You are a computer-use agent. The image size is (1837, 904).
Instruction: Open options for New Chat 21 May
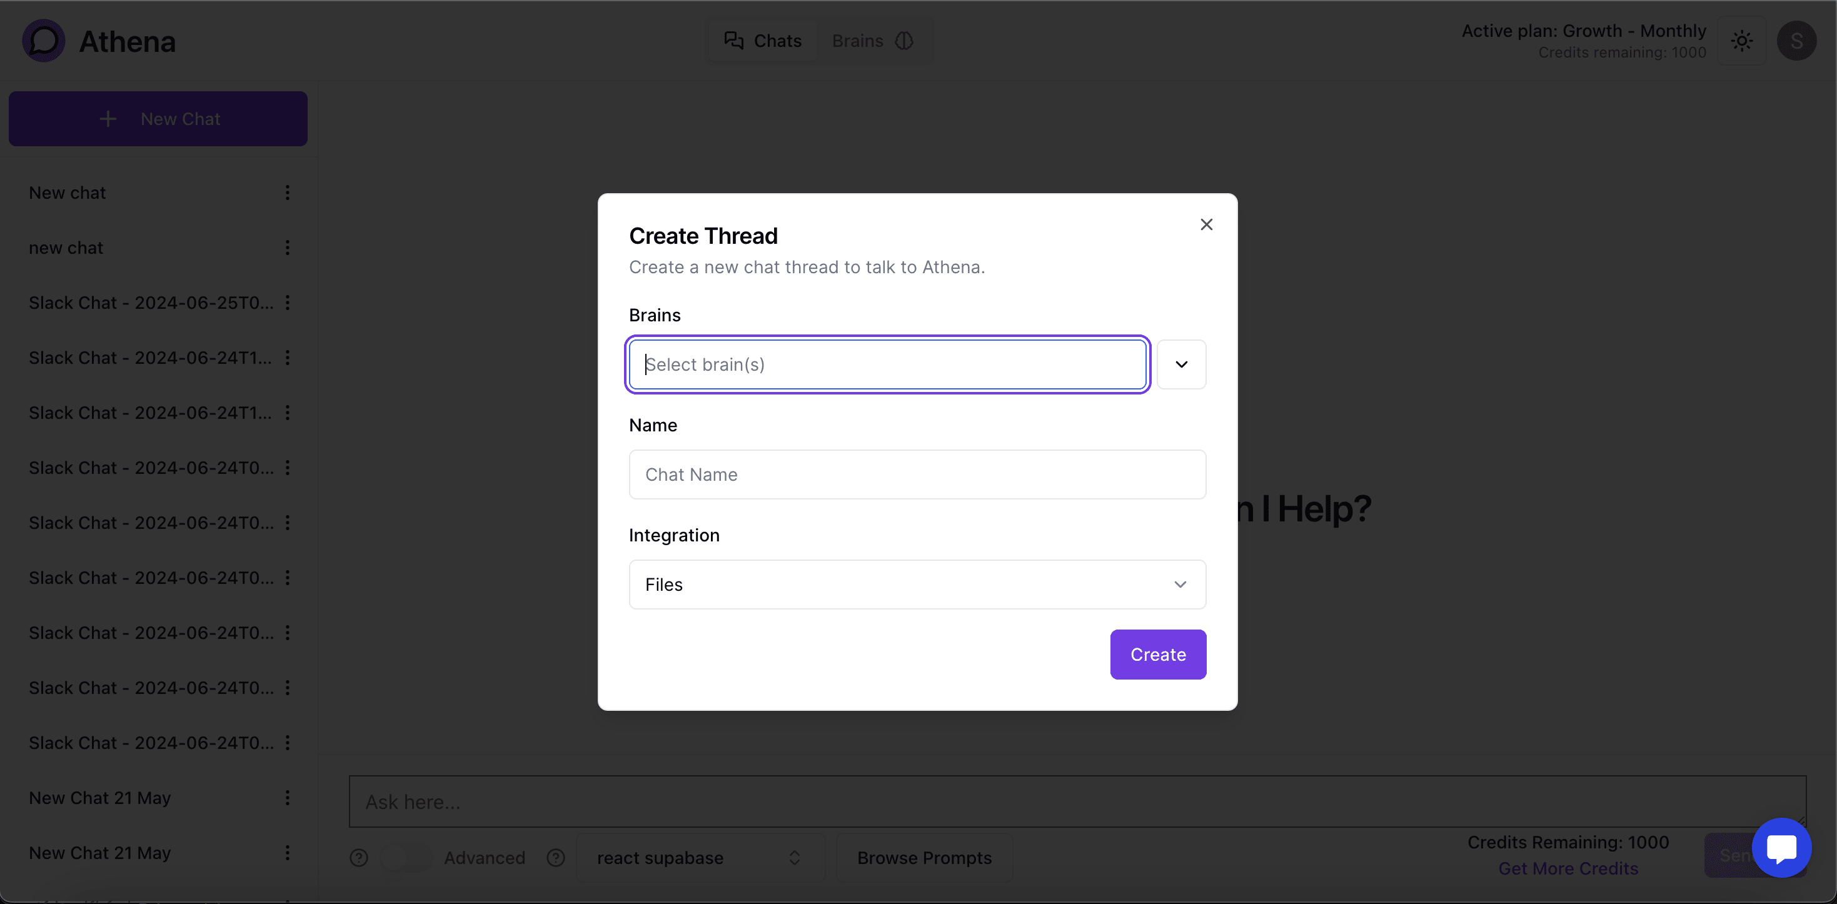[x=288, y=798]
